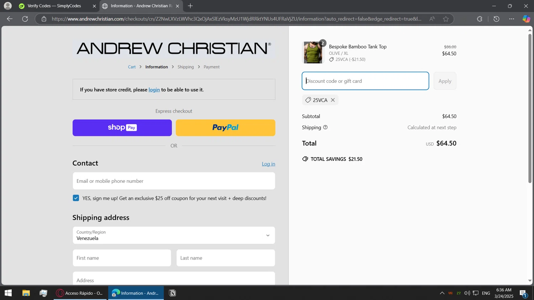Click the $64.50 total amount

coord(446,143)
